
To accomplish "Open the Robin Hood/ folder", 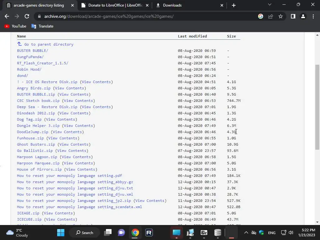I will 29,69.
